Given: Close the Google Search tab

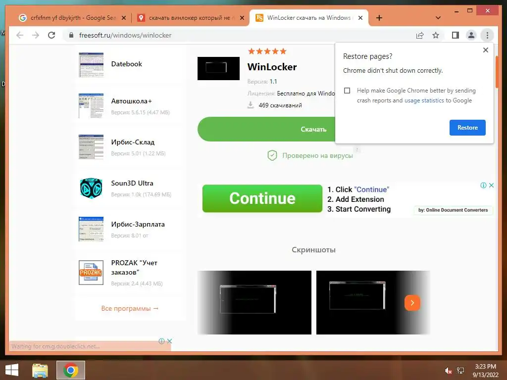Looking at the screenshot, I should point(123,18).
